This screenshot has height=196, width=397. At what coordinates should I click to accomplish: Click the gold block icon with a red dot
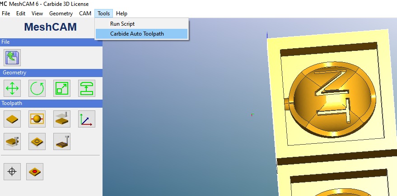tap(35, 172)
